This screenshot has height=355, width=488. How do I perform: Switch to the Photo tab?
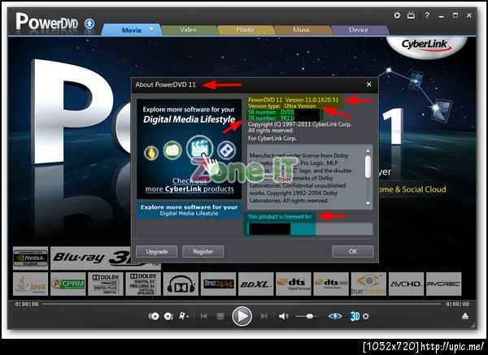click(245, 30)
